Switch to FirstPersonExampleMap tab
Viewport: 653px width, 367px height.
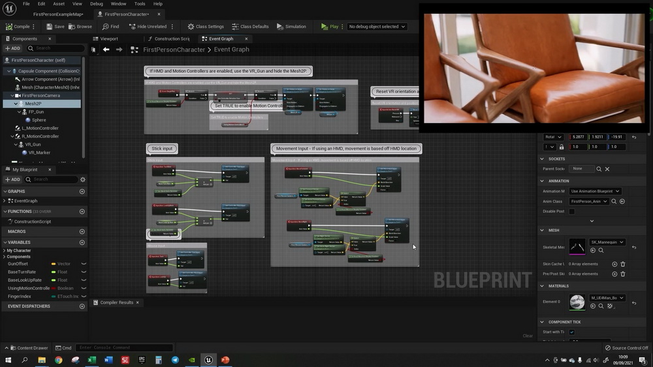coord(58,14)
